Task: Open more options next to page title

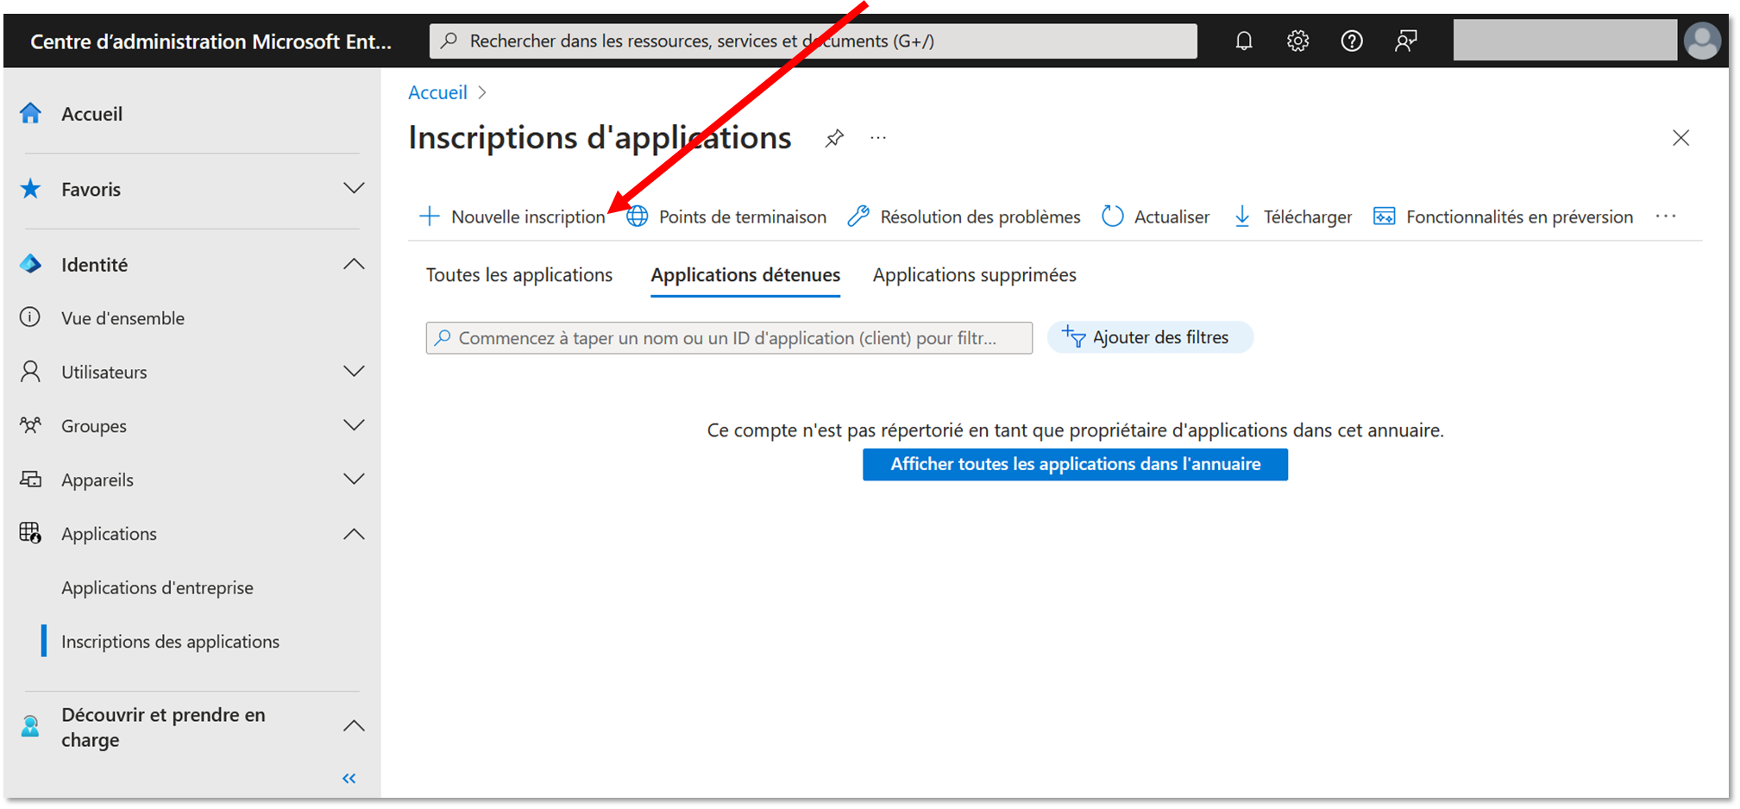Action: click(x=878, y=138)
